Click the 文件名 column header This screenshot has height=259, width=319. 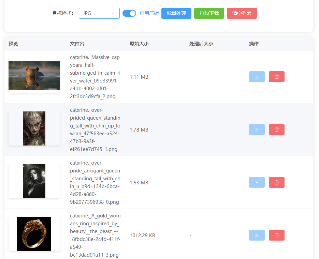[77, 44]
